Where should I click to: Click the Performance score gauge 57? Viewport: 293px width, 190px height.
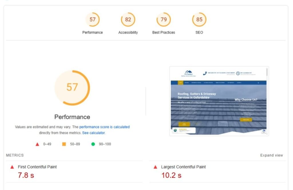click(92, 20)
